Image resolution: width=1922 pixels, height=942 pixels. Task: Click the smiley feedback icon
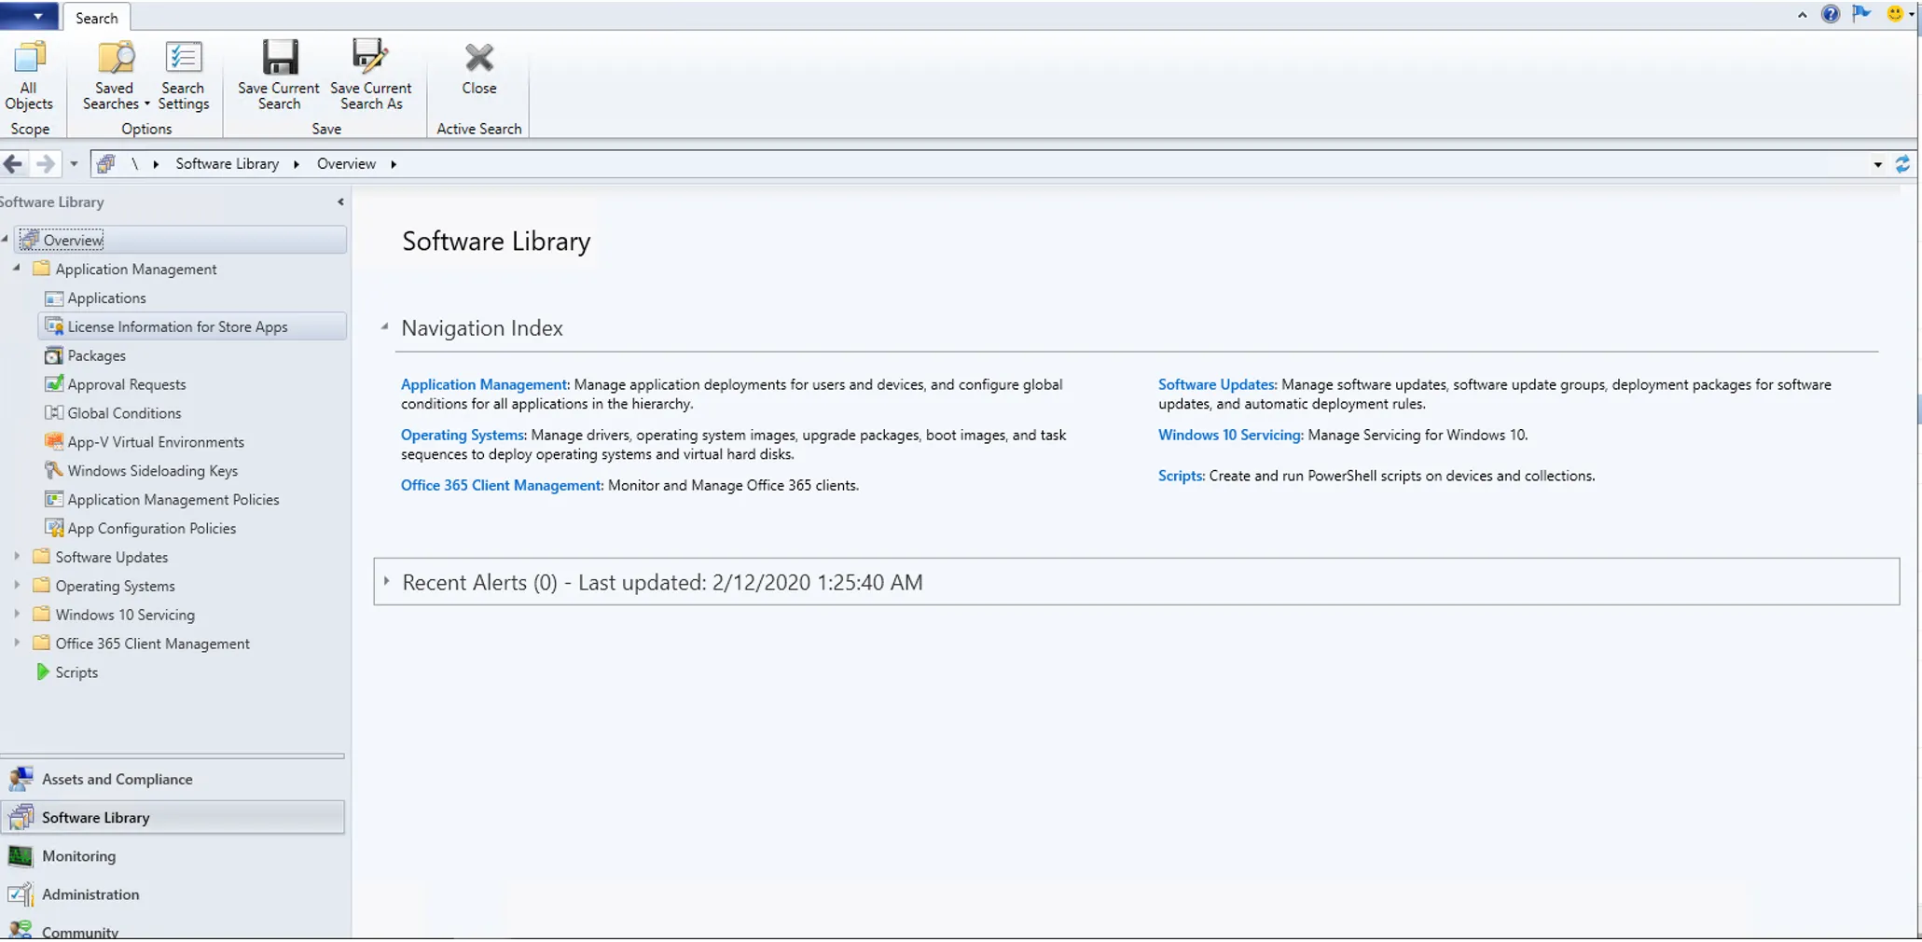[x=1894, y=14]
